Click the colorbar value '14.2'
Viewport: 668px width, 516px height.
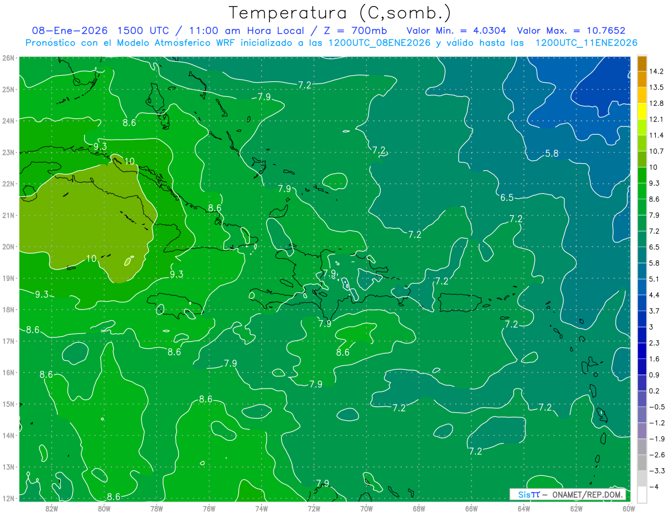coord(656,71)
